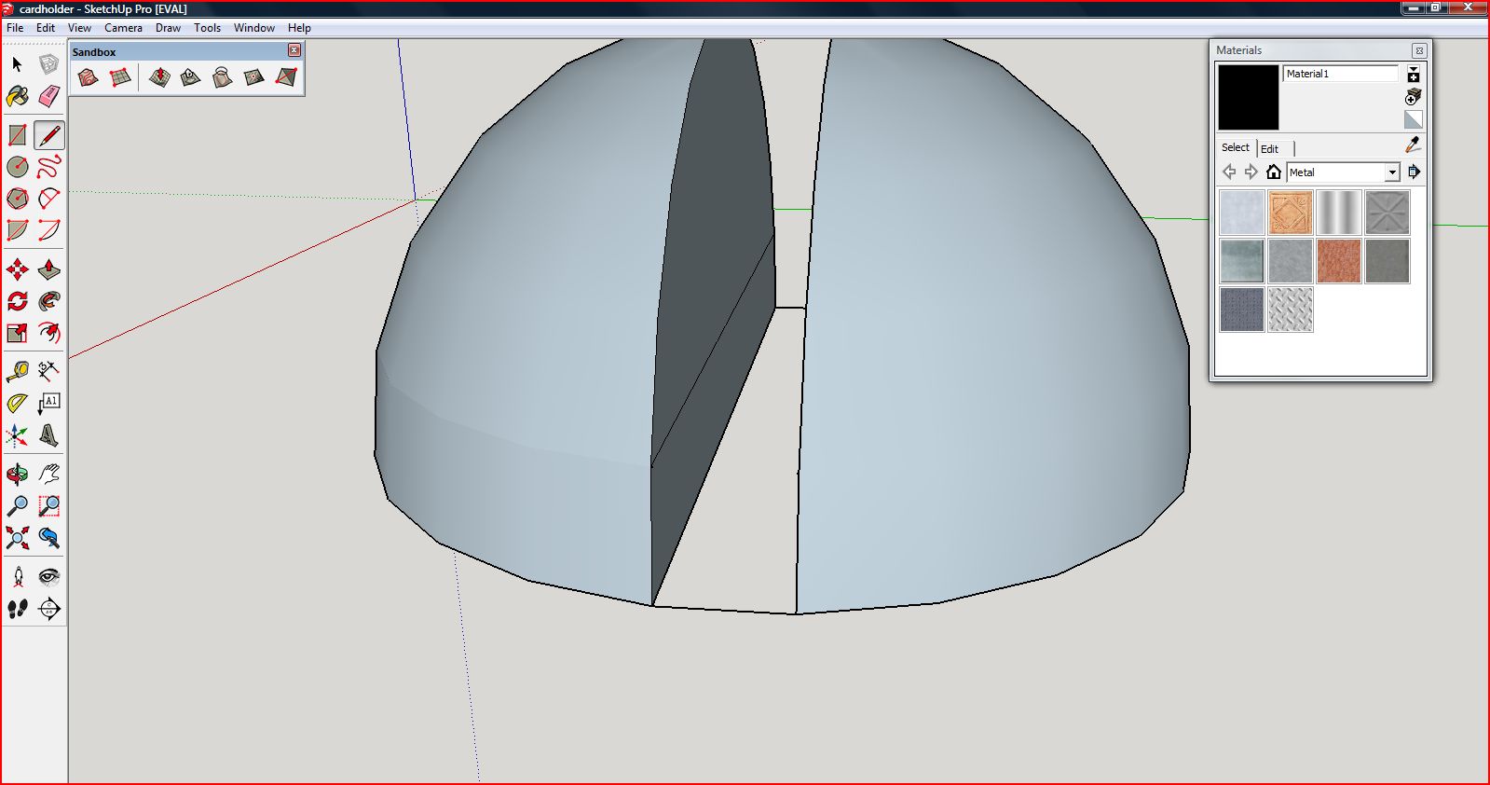
Task: Choose Sandbox From Scratch grid tool
Action: point(120,77)
